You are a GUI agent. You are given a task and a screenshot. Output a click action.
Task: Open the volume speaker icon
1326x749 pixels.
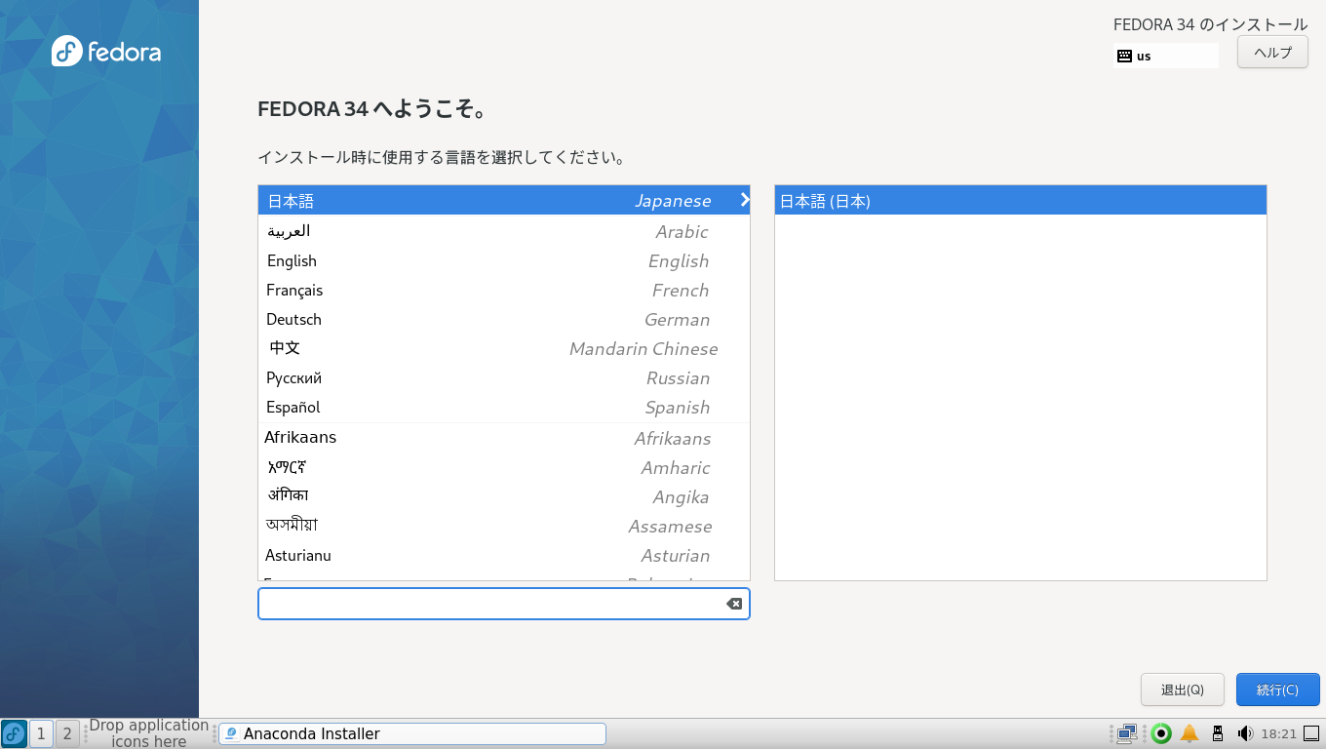pos(1244,733)
